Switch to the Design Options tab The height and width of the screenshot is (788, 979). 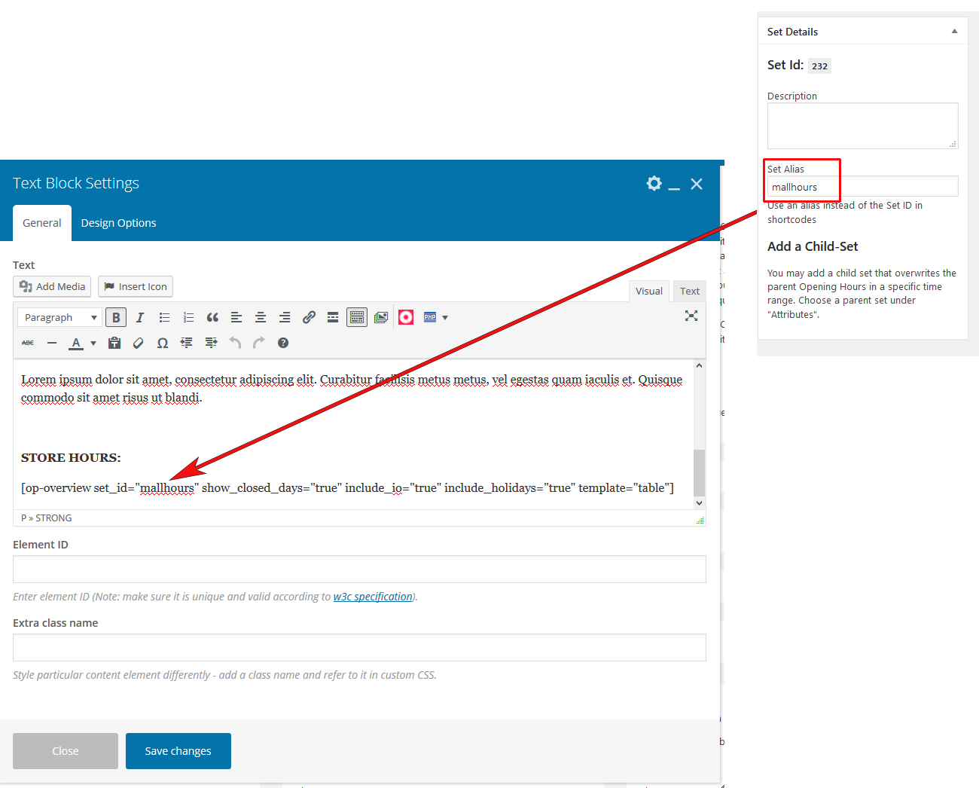pyautogui.click(x=118, y=223)
